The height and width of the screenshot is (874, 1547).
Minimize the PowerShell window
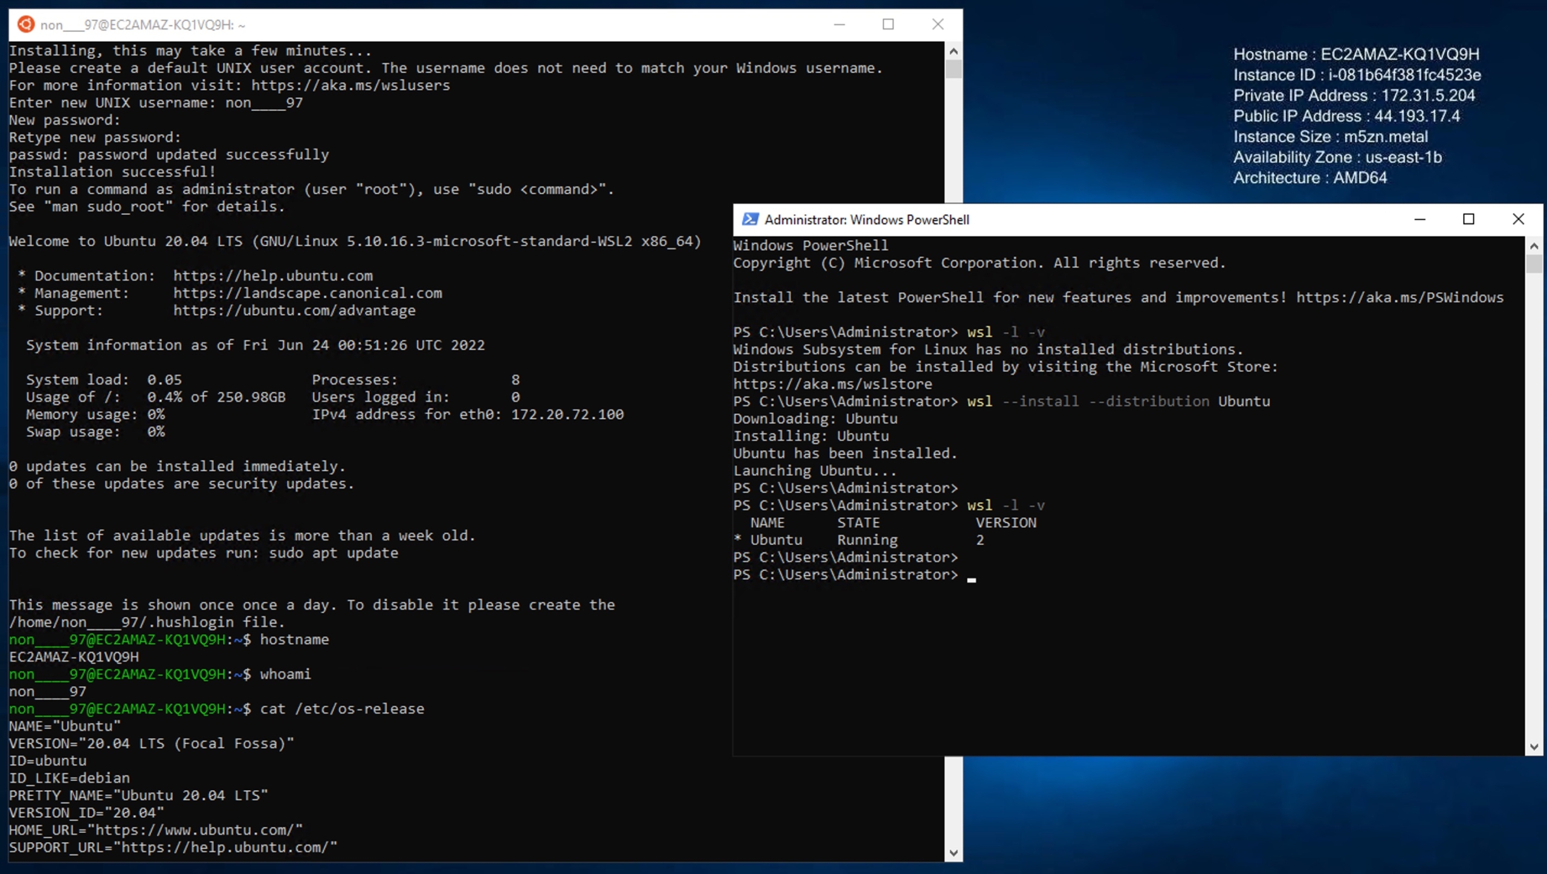click(1419, 219)
